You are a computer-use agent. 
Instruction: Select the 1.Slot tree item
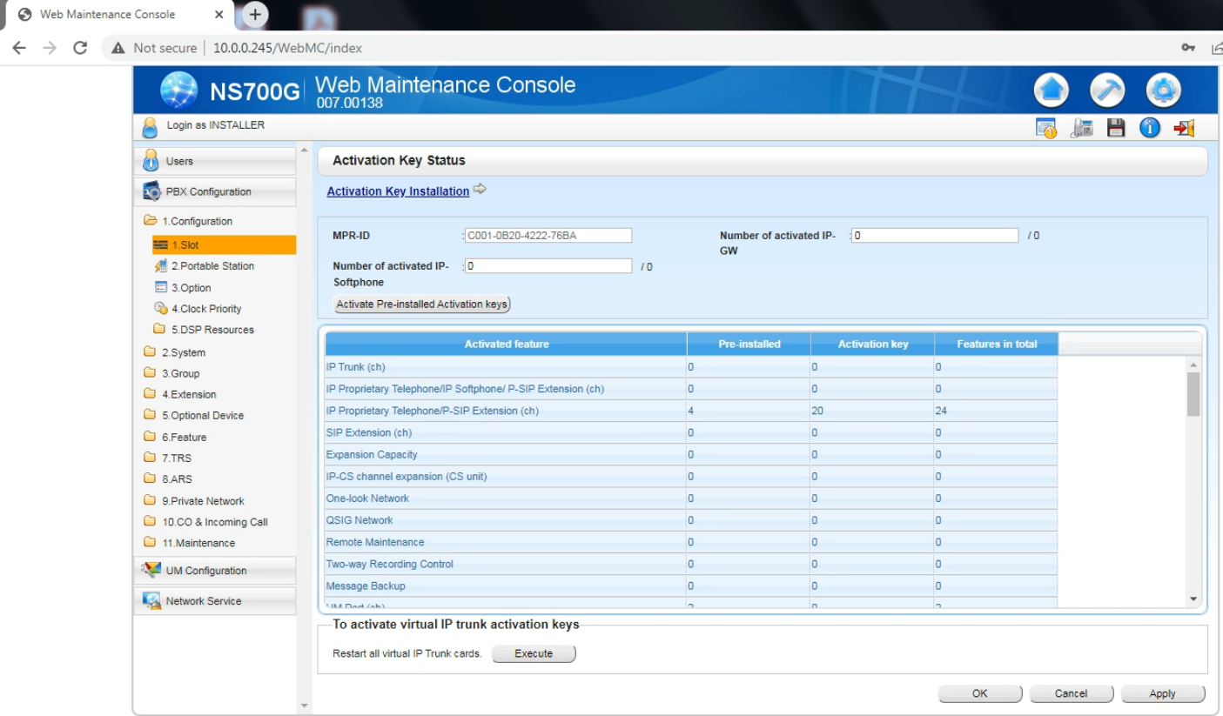pos(224,245)
